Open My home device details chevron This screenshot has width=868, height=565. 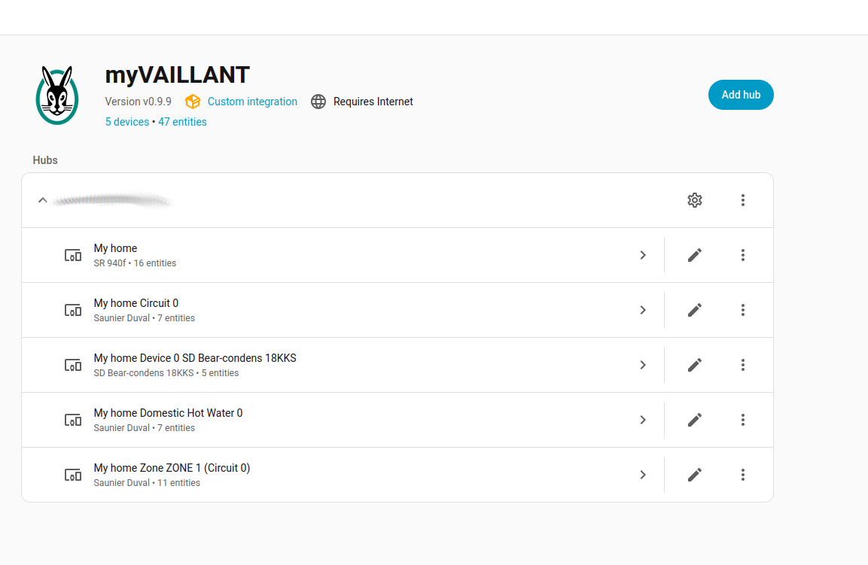(643, 255)
